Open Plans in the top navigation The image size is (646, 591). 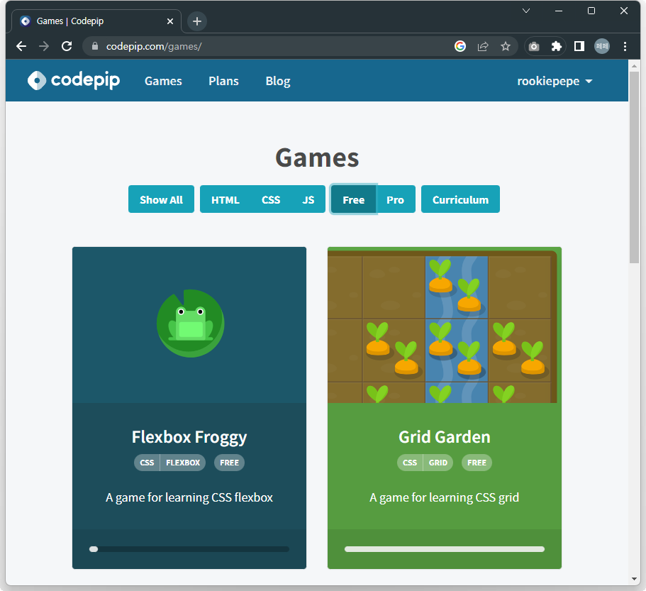(x=223, y=81)
